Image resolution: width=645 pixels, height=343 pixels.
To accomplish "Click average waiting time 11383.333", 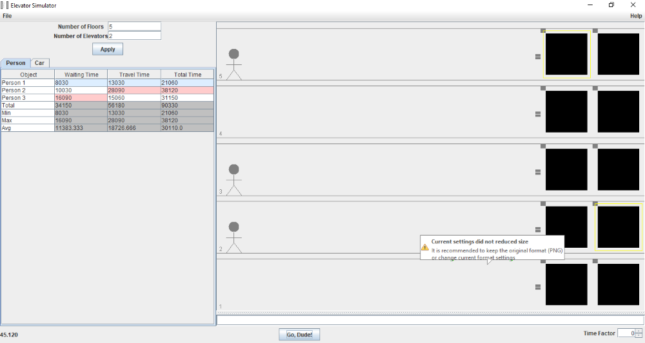I will pos(81,128).
